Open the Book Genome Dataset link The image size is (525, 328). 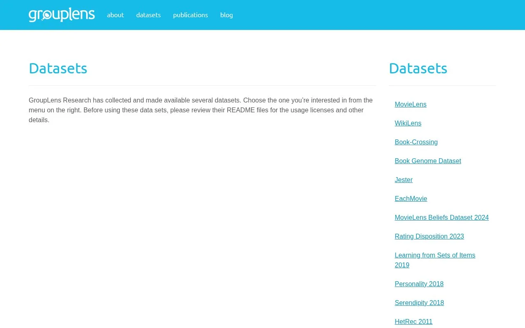tap(428, 161)
